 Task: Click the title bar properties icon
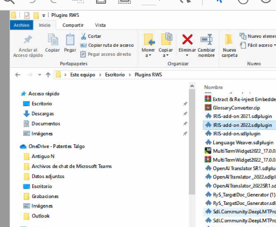click(27, 15)
